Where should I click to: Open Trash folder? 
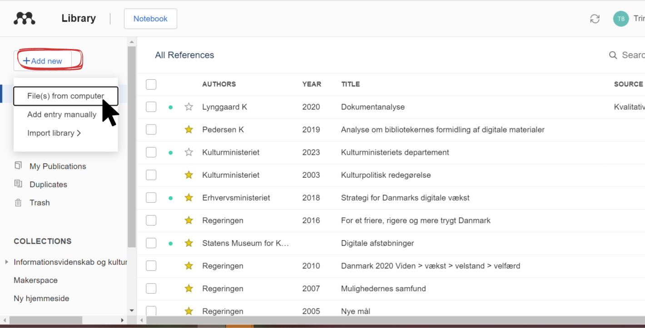click(x=40, y=202)
